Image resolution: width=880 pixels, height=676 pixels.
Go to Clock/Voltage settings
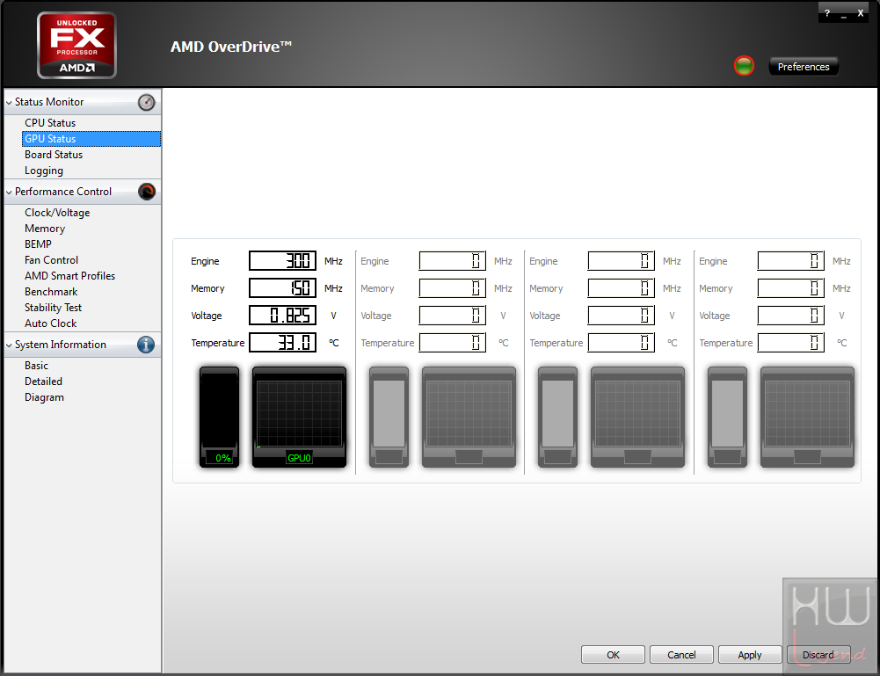click(x=57, y=213)
